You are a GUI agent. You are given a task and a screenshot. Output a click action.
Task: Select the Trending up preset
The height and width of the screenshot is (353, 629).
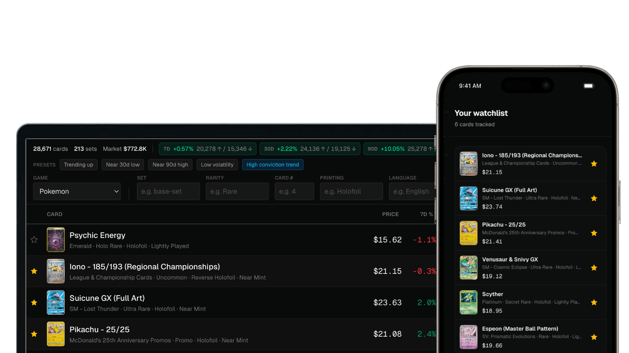[x=79, y=165]
